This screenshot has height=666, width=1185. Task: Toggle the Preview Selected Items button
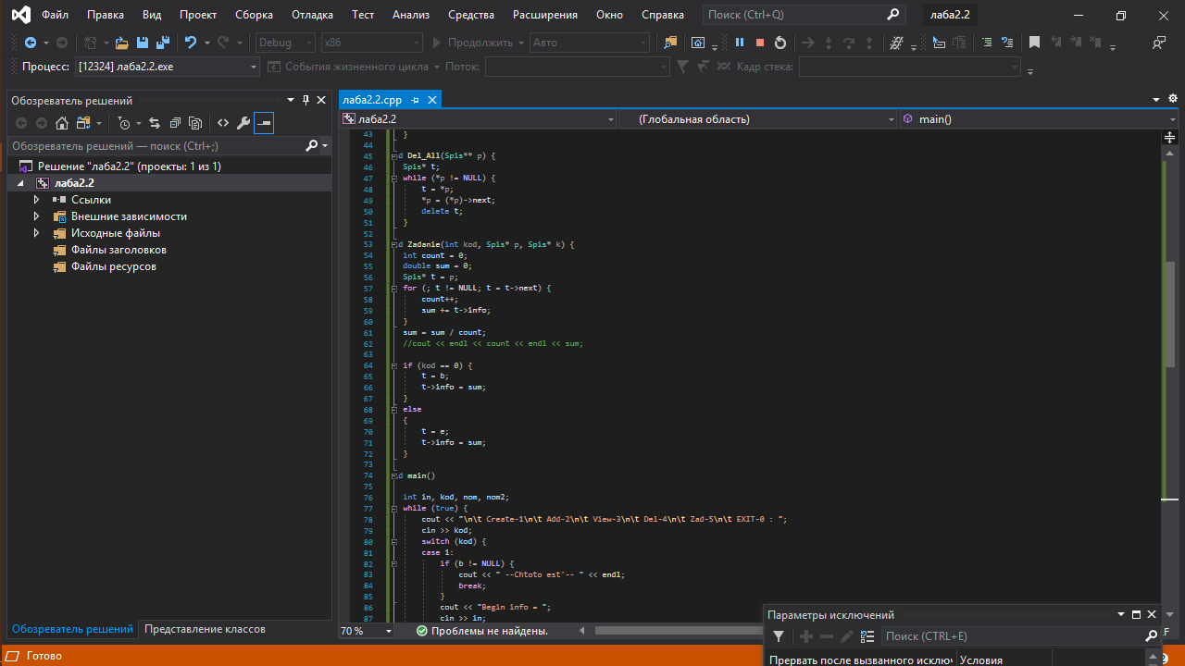(264, 123)
